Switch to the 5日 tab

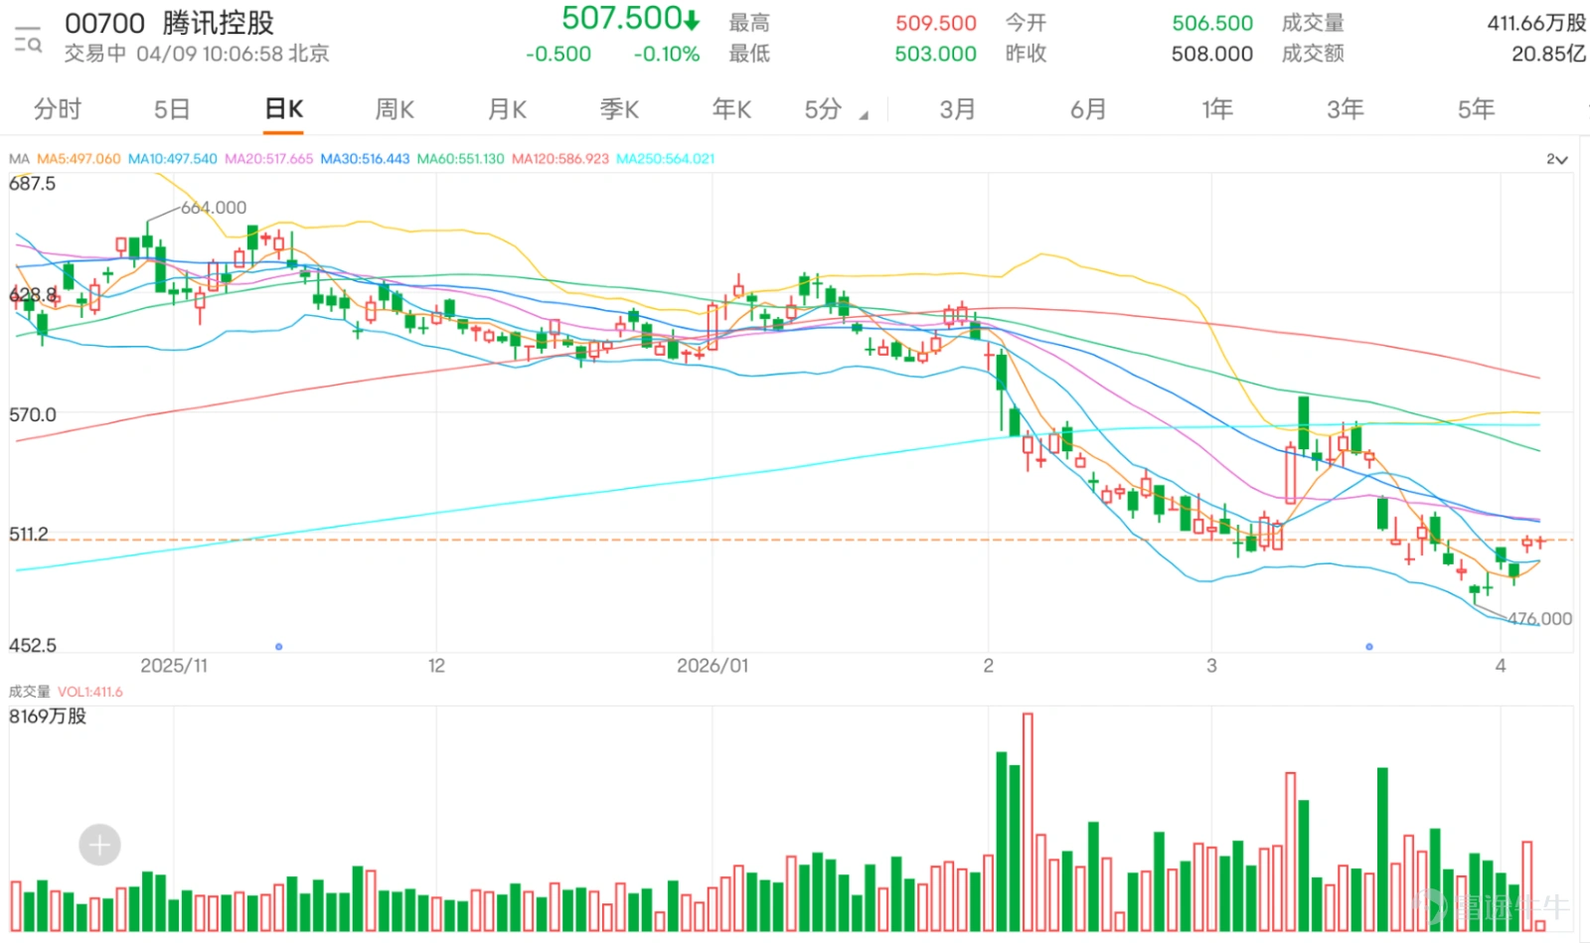click(172, 109)
